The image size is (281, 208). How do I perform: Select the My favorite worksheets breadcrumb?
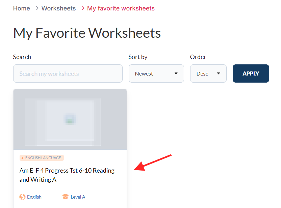[121, 8]
